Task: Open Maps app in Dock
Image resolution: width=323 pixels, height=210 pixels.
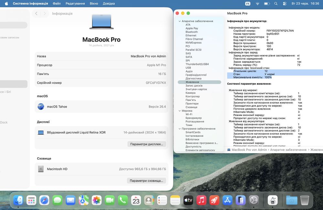Action: point(84,200)
